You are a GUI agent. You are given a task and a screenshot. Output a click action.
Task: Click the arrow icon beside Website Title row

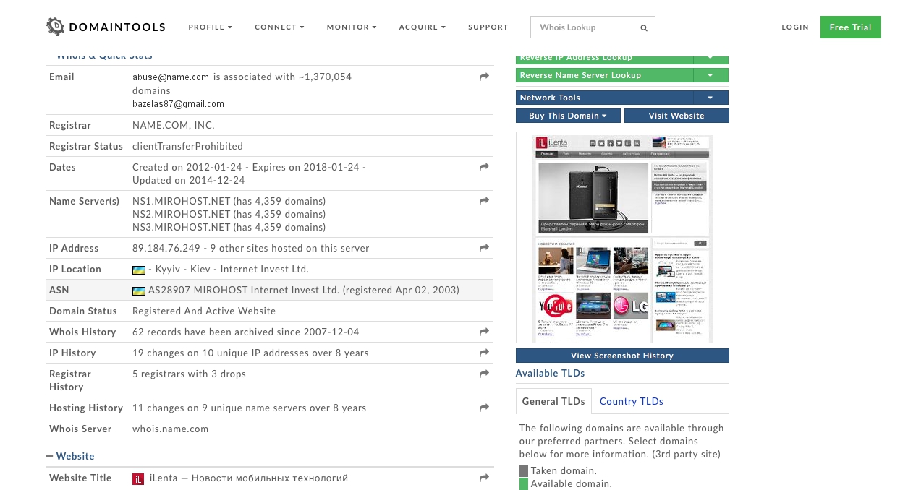[x=484, y=478]
